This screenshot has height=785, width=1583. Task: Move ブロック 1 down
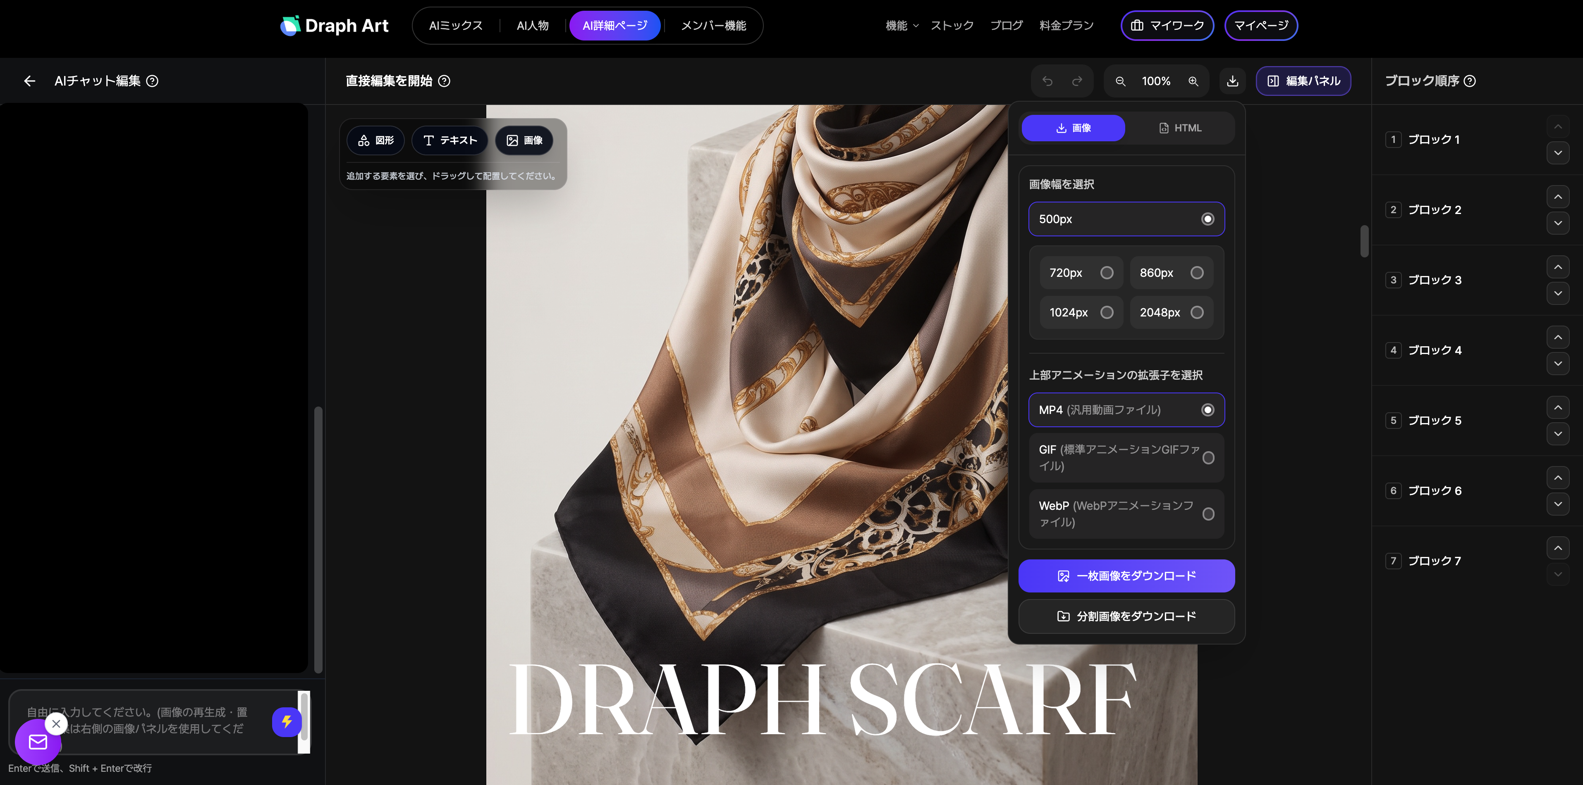1558,153
